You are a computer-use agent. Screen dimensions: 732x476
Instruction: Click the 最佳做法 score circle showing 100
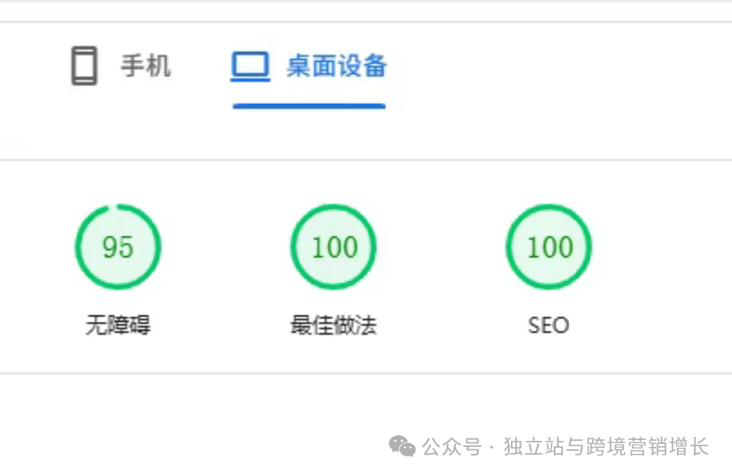pyautogui.click(x=333, y=248)
